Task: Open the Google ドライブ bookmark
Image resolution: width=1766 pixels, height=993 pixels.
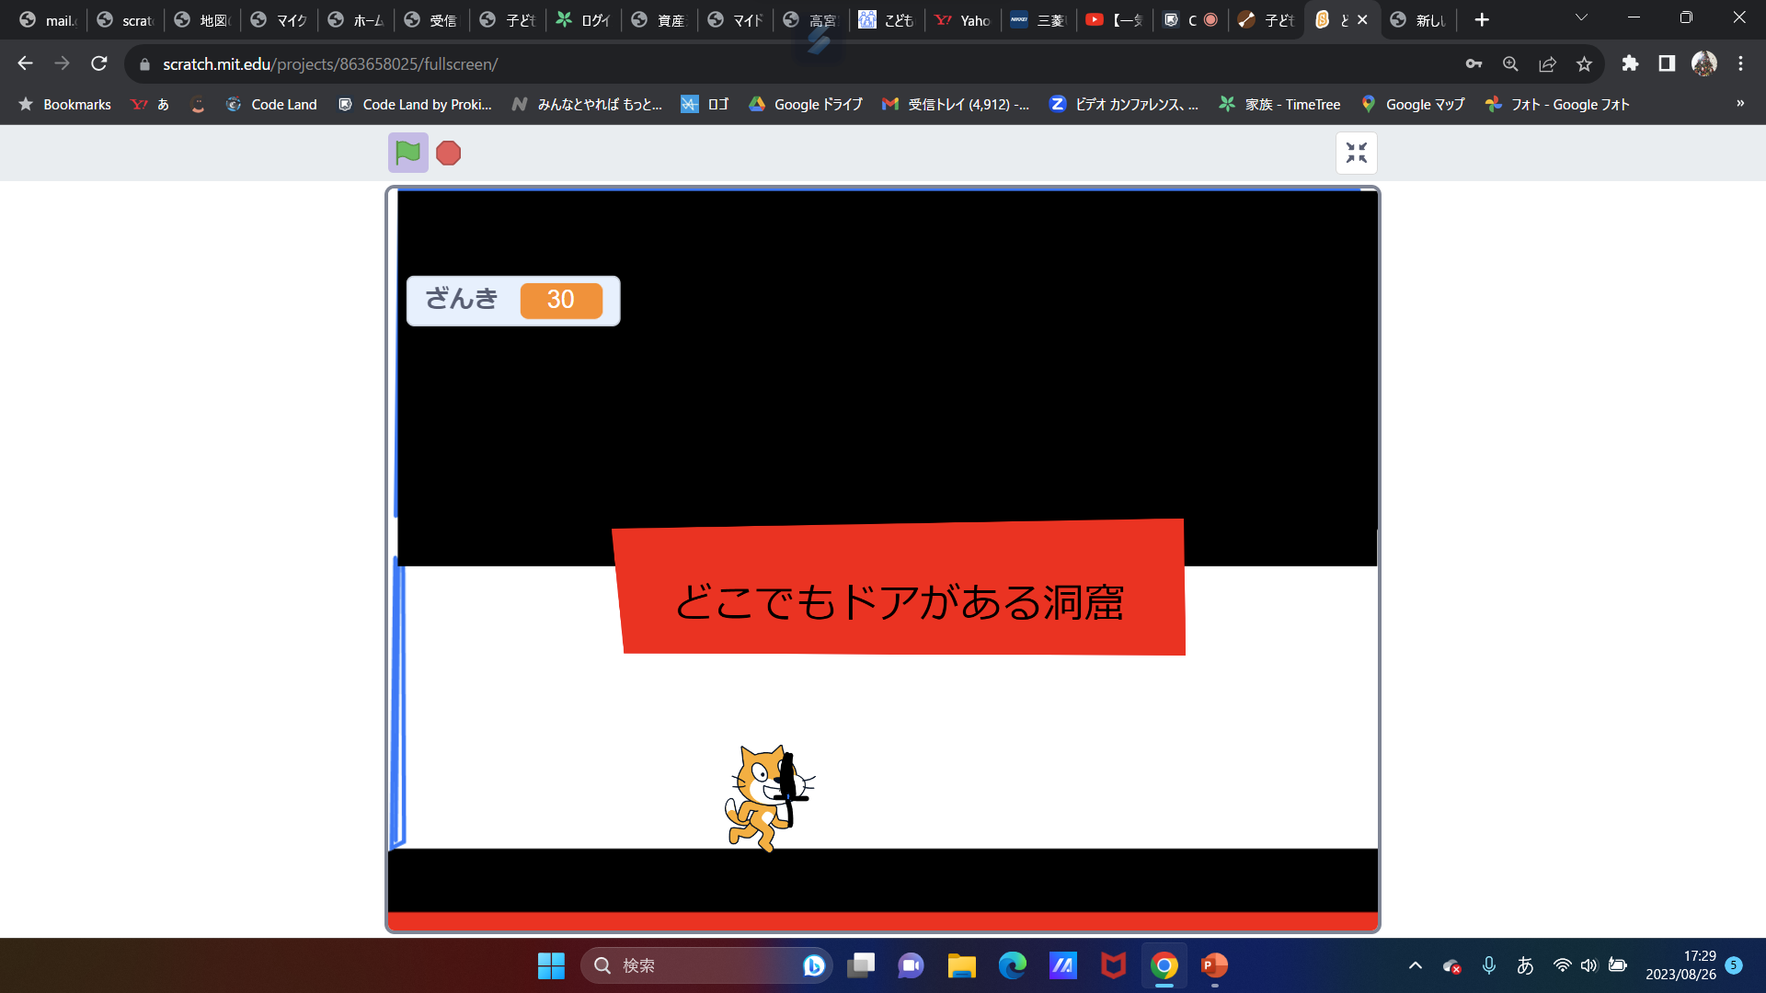Action: (x=806, y=104)
